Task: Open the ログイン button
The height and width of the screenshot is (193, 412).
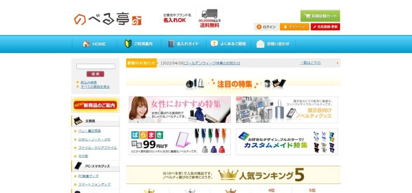Action: coord(266,27)
